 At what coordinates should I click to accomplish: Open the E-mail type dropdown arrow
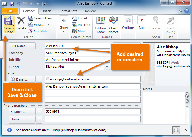pyautogui.click(x=39, y=79)
